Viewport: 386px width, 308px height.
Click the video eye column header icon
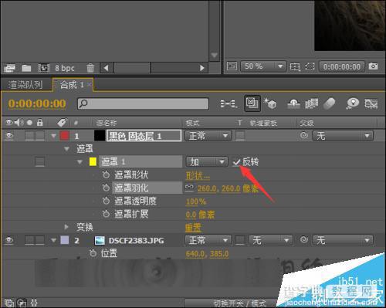pos(9,122)
